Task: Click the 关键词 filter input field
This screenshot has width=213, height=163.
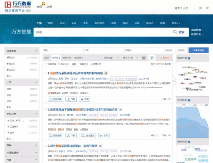Action: [x=144, y=50]
